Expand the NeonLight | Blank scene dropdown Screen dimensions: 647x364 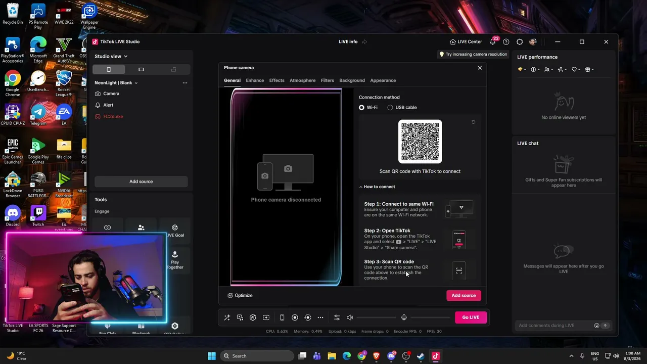coord(116,83)
